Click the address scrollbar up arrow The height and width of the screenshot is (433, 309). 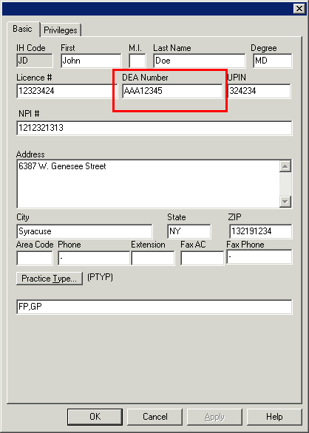pos(285,166)
